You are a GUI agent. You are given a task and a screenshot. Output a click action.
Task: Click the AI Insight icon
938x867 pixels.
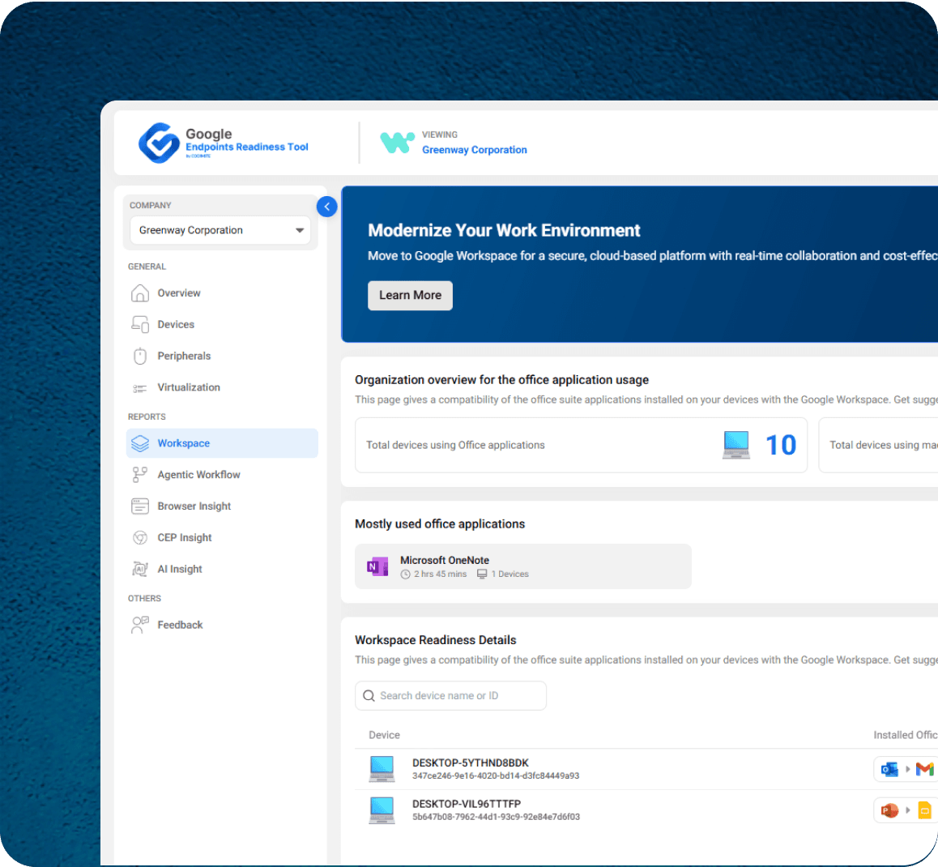pos(139,569)
